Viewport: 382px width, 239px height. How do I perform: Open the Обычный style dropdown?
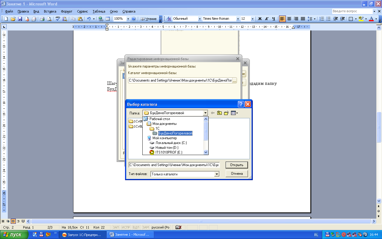click(x=200, y=19)
